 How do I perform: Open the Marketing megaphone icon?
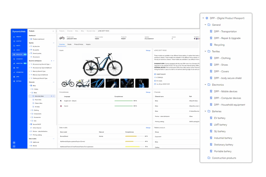click(x=14, y=64)
